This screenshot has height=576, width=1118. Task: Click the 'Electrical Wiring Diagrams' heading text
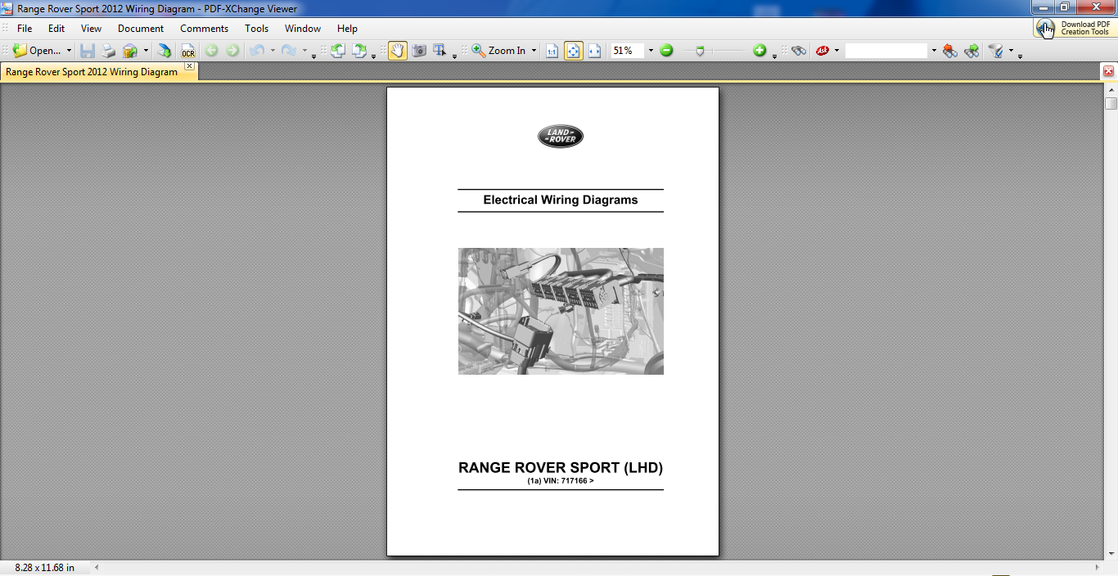coord(561,200)
